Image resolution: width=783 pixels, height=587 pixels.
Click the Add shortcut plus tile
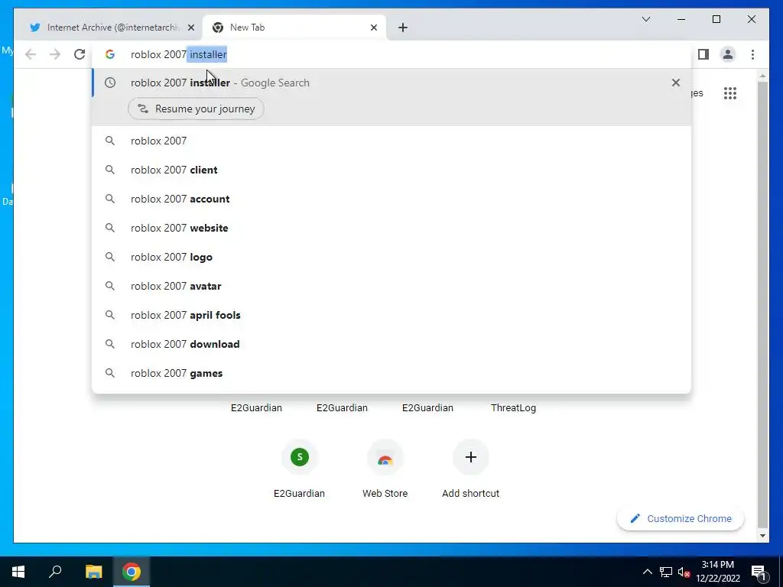pyautogui.click(x=470, y=457)
